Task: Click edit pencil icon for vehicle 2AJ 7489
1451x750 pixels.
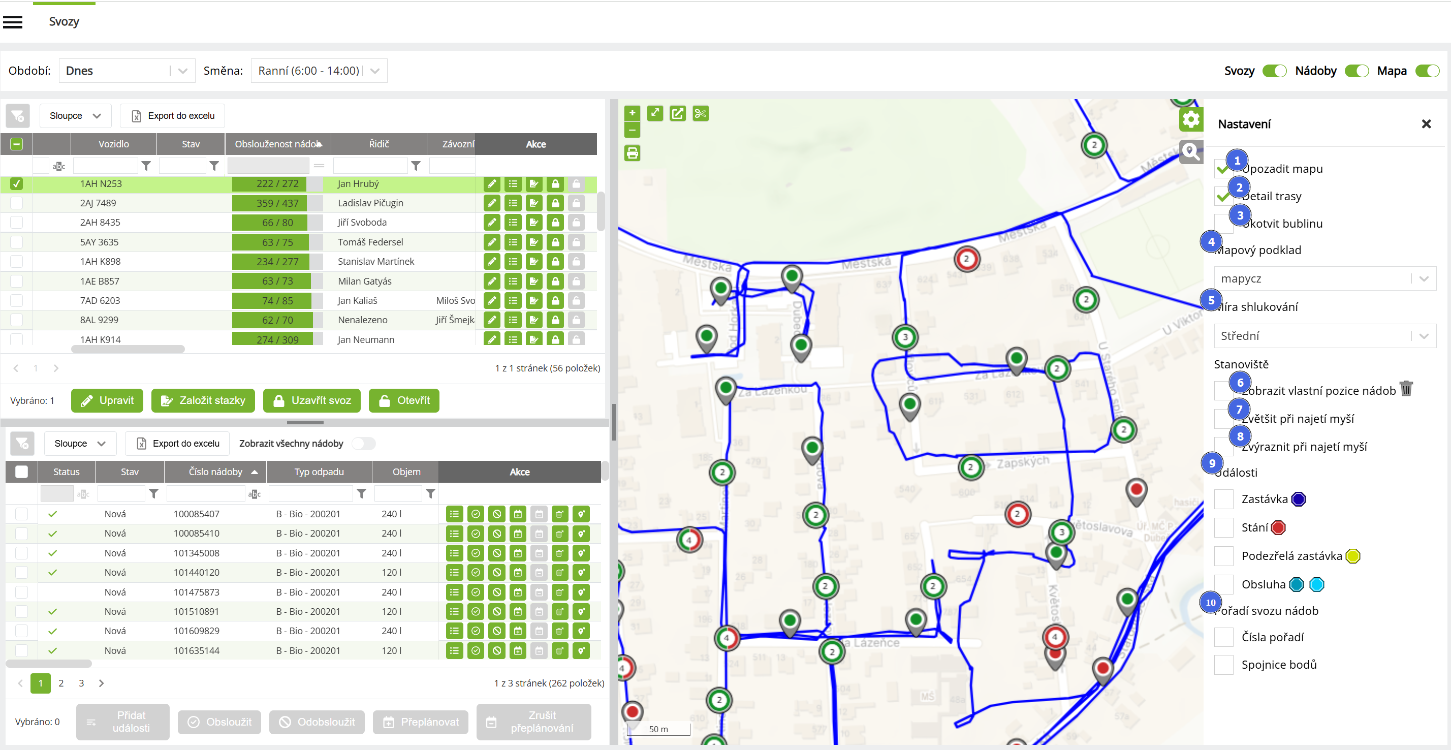Action: (492, 203)
